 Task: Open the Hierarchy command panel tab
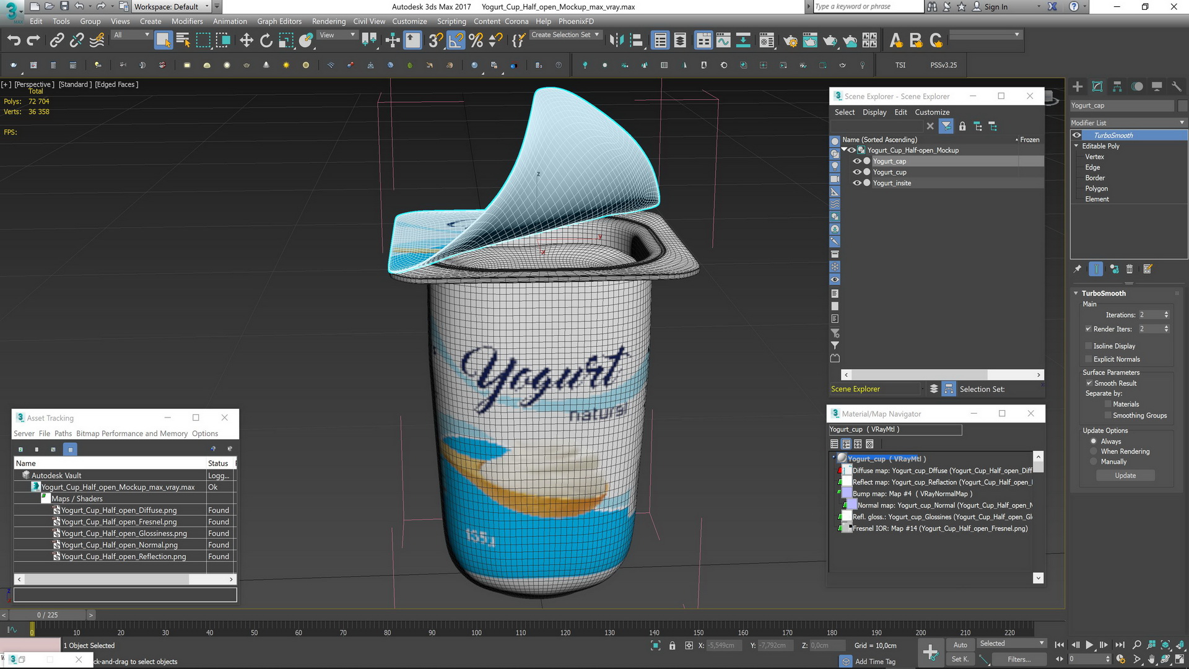click(1117, 87)
